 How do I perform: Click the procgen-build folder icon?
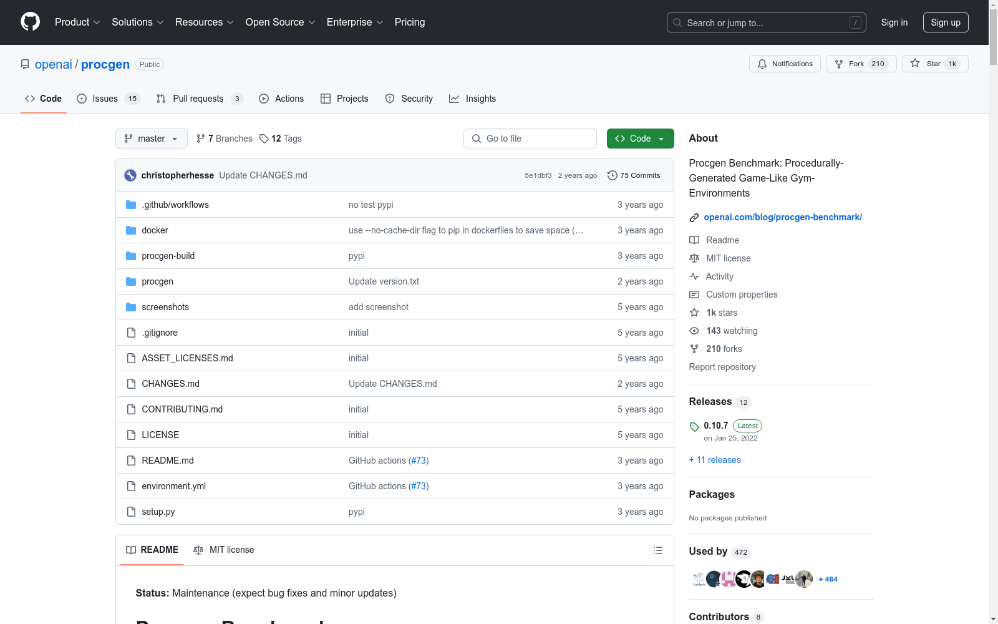pos(131,256)
